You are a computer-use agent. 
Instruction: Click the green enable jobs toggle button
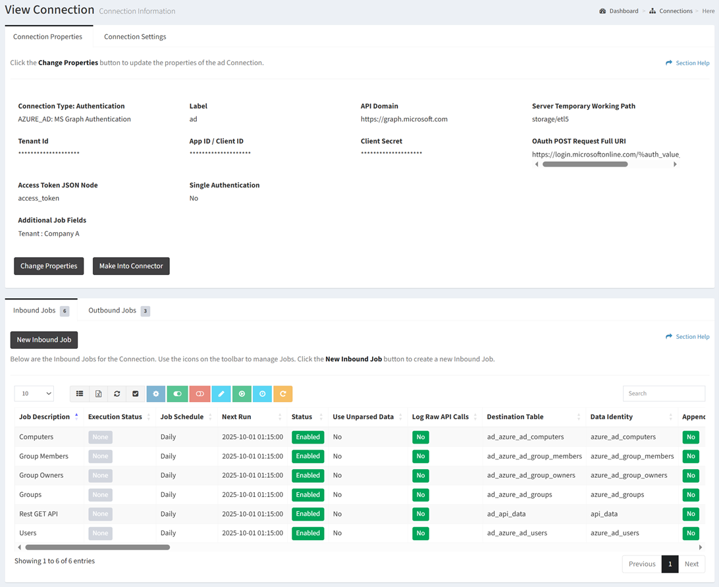(x=177, y=394)
